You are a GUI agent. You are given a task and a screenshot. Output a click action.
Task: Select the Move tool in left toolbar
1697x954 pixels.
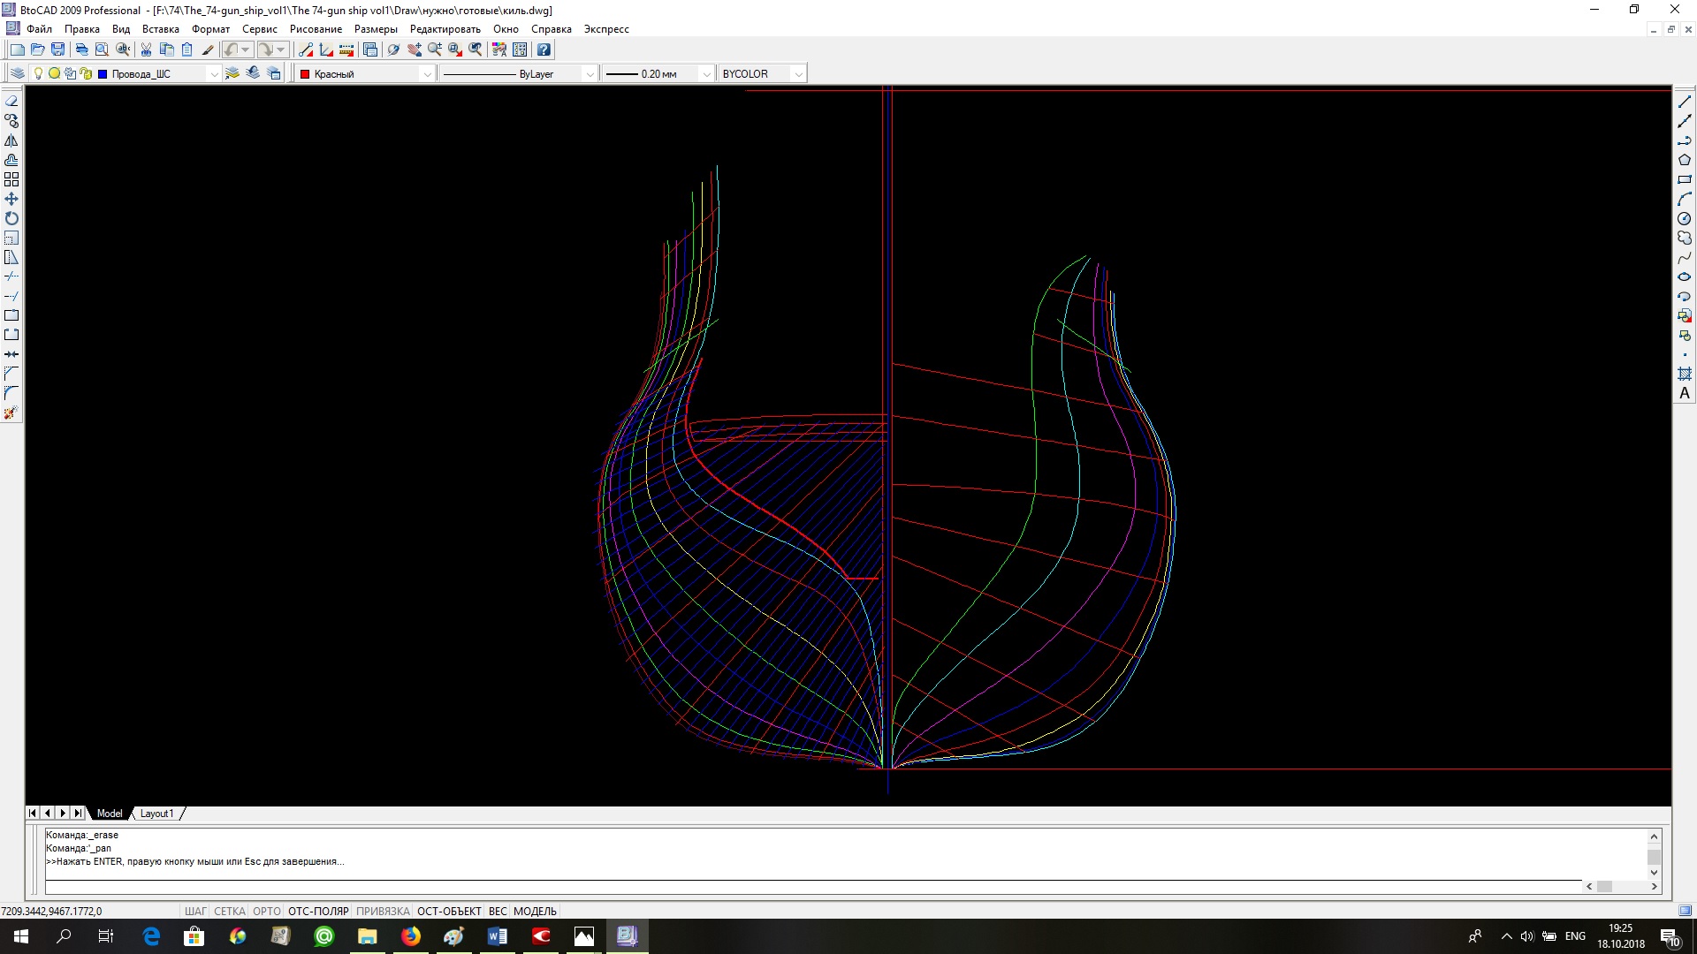click(x=11, y=199)
